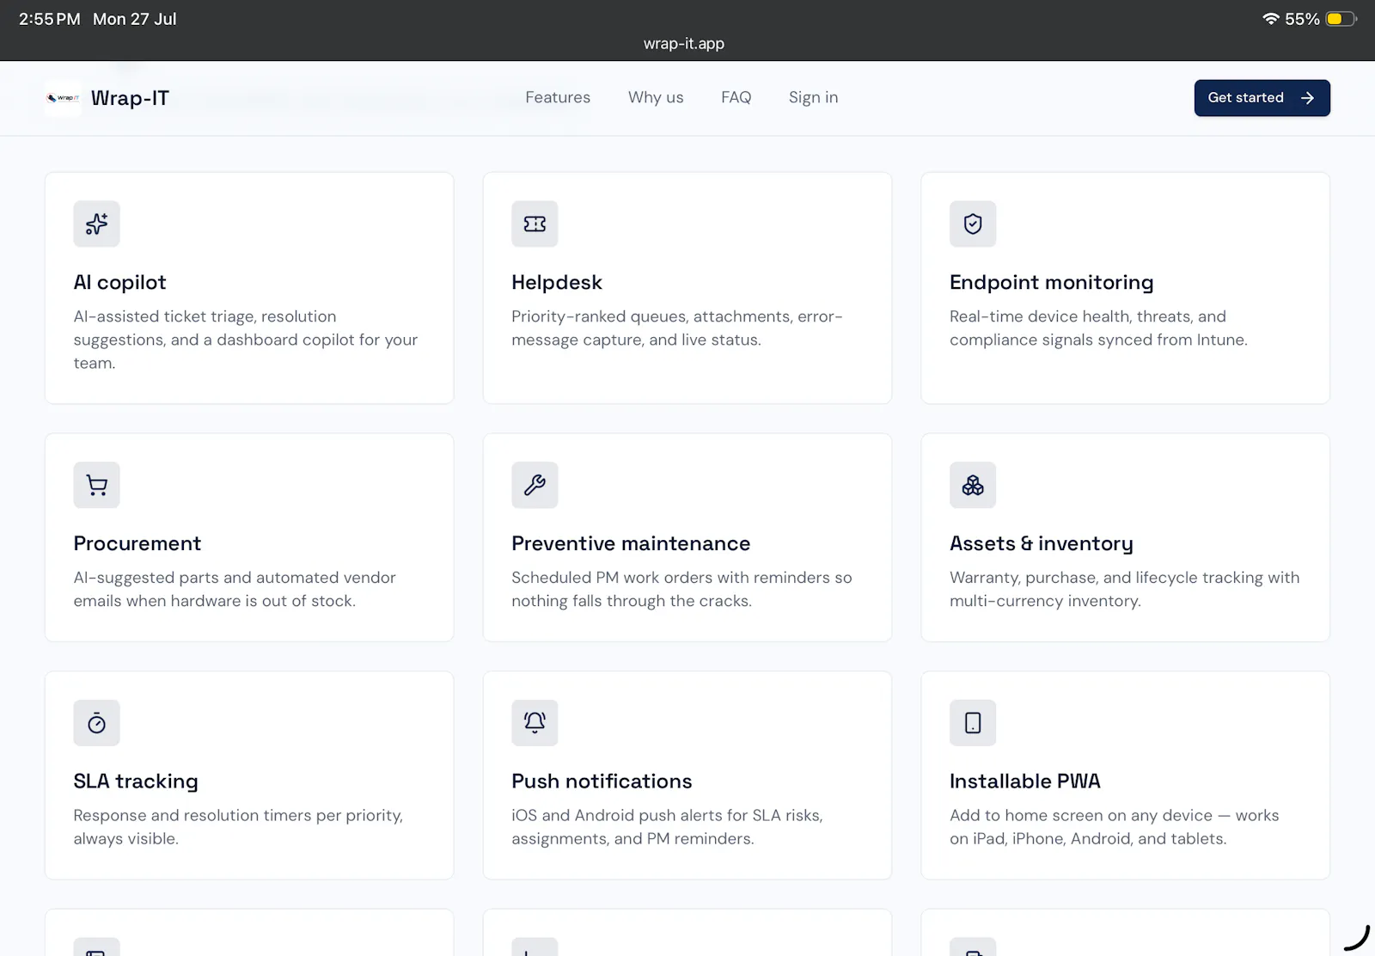The image size is (1375, 956).
Task: Select the Push notifications heading
Action: pyautogui.click(x=602, y=781)
